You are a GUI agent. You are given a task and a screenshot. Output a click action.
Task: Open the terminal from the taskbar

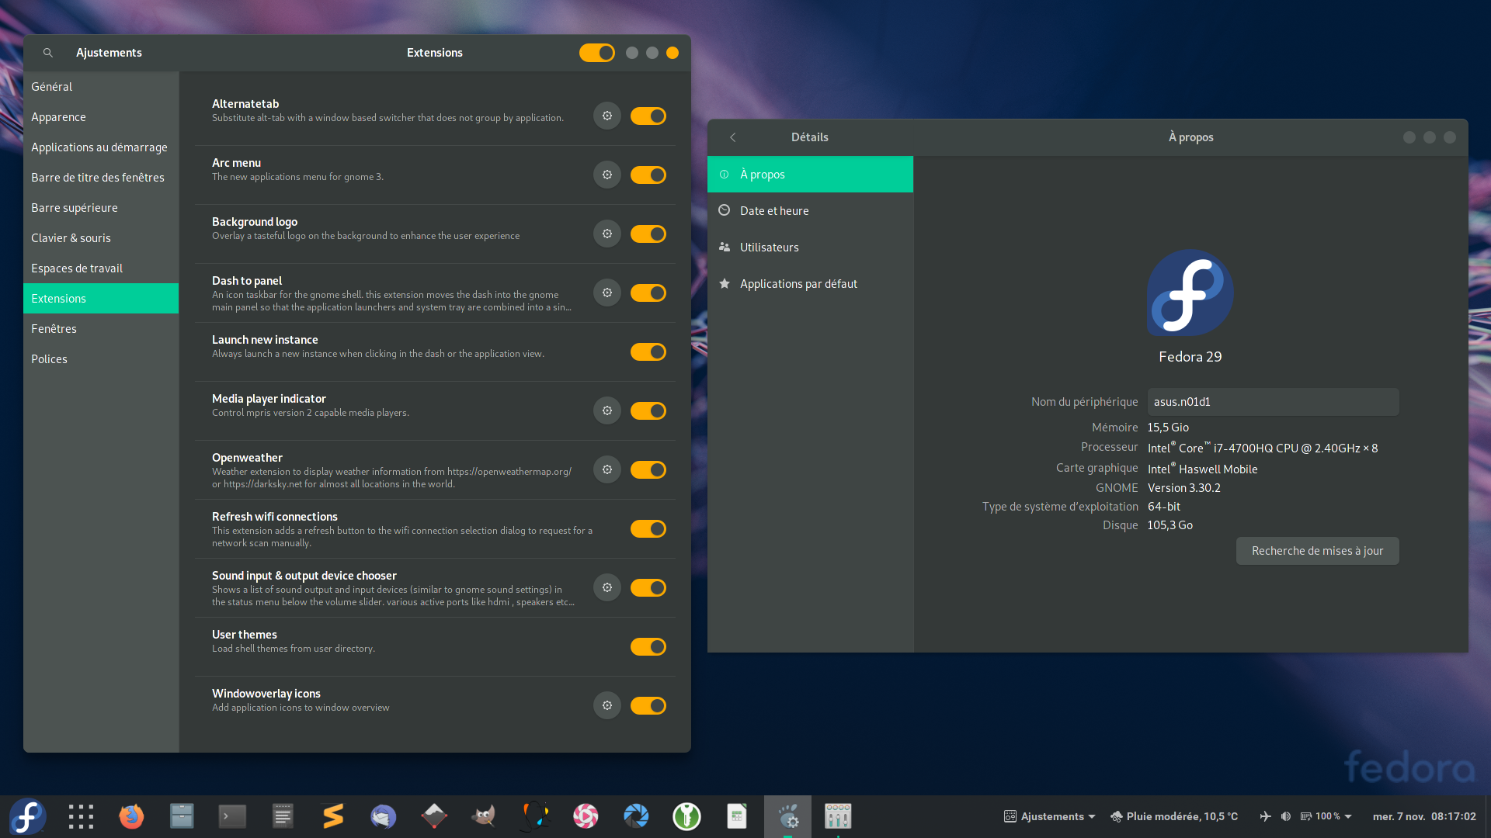pos(232,816)
